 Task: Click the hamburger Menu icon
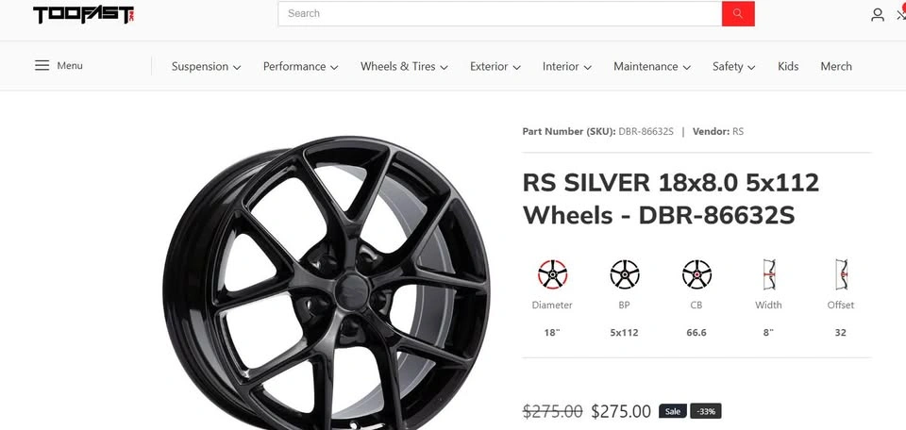pyautogui.click(x=42, y=65)
